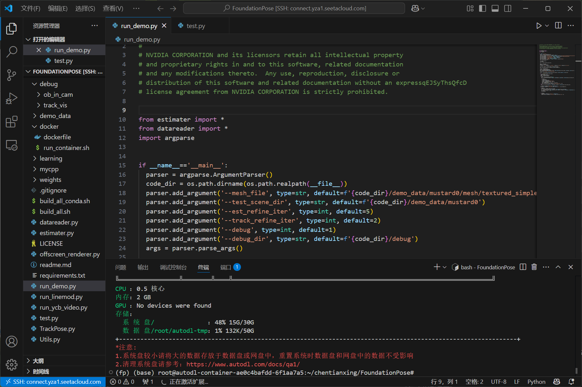Image resolution: width=582 pixels, height=387 pixels.
Task: Kill terminal with the trash icon
Action: click(x=534, y=267)
